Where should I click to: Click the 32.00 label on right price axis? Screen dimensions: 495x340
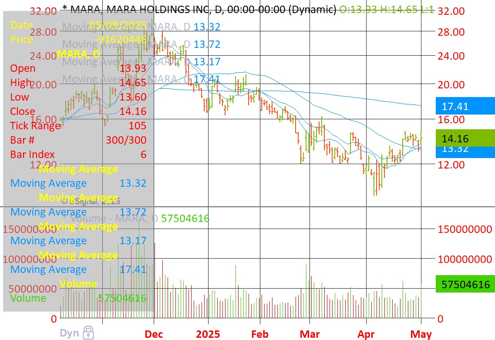(451, 11)
